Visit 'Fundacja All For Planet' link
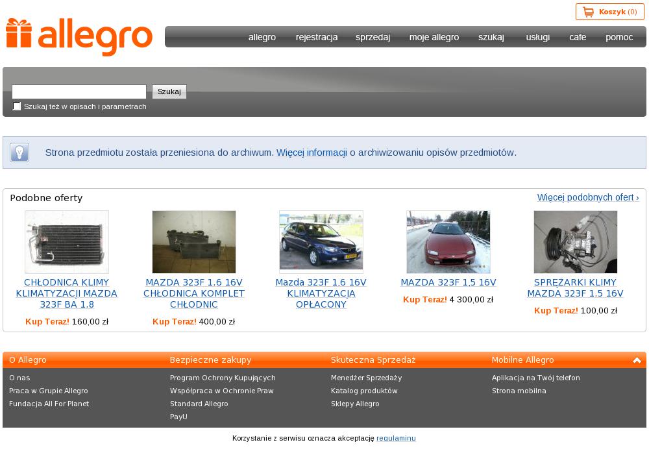The width and height of the screenshot is (649, 451). click(49, 404)
